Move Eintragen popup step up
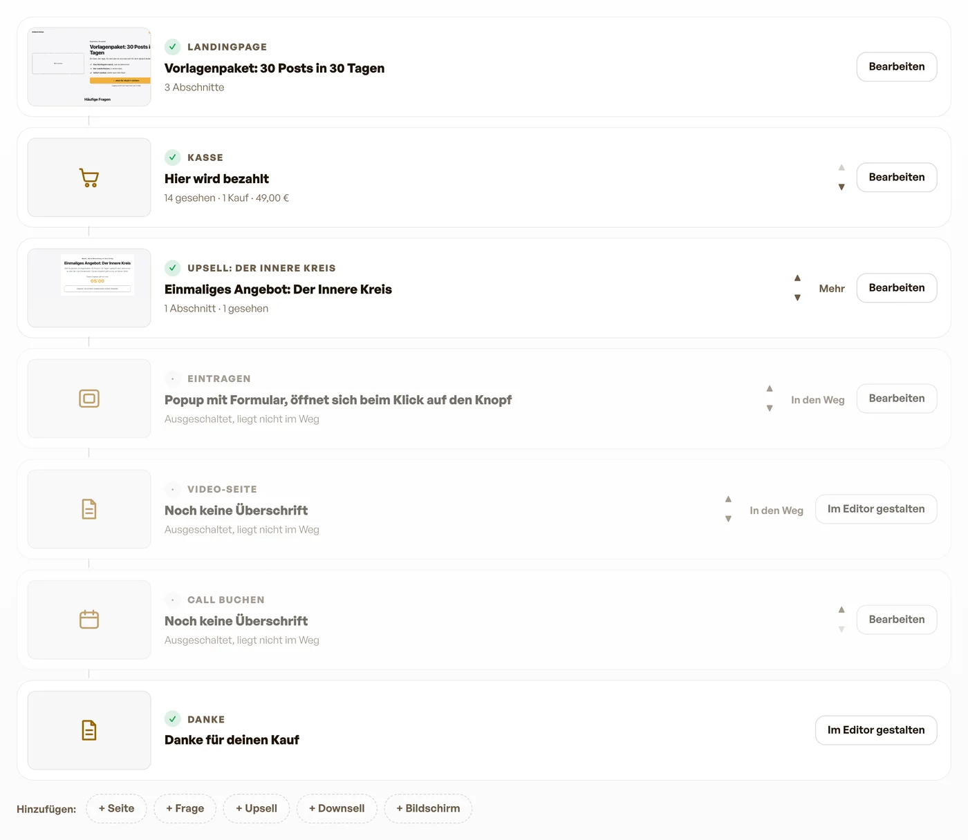The width and height of the screenshot is (968, 840). click(770, 388)
